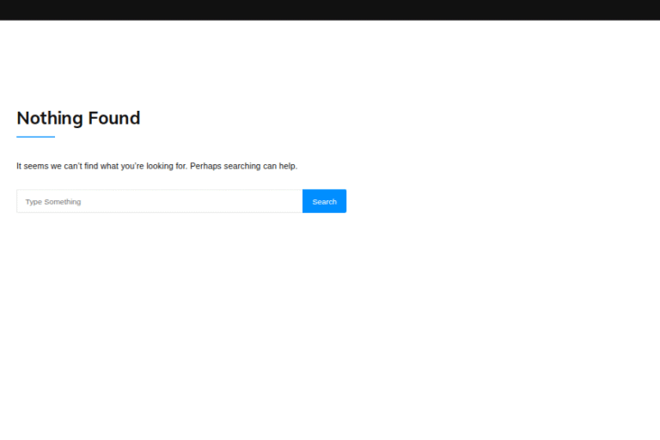The height and width of the screenshot is (440, 660).
Task: Click the black header bar at top
Action: pos(330,9)
